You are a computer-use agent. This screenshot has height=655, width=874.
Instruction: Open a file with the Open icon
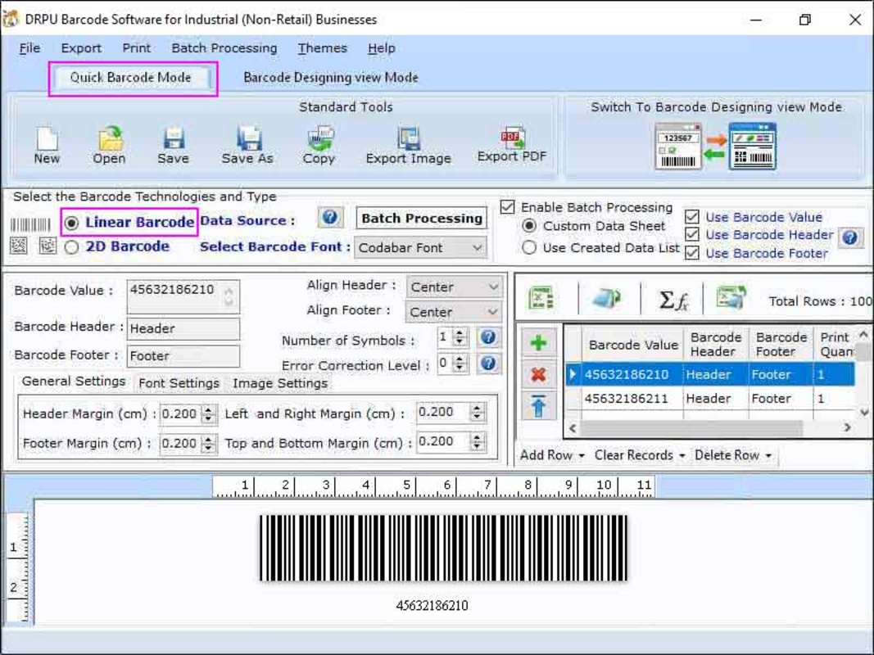click(109, 140)
